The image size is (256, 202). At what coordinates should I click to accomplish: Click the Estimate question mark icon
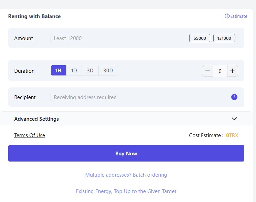coord(227,16)
